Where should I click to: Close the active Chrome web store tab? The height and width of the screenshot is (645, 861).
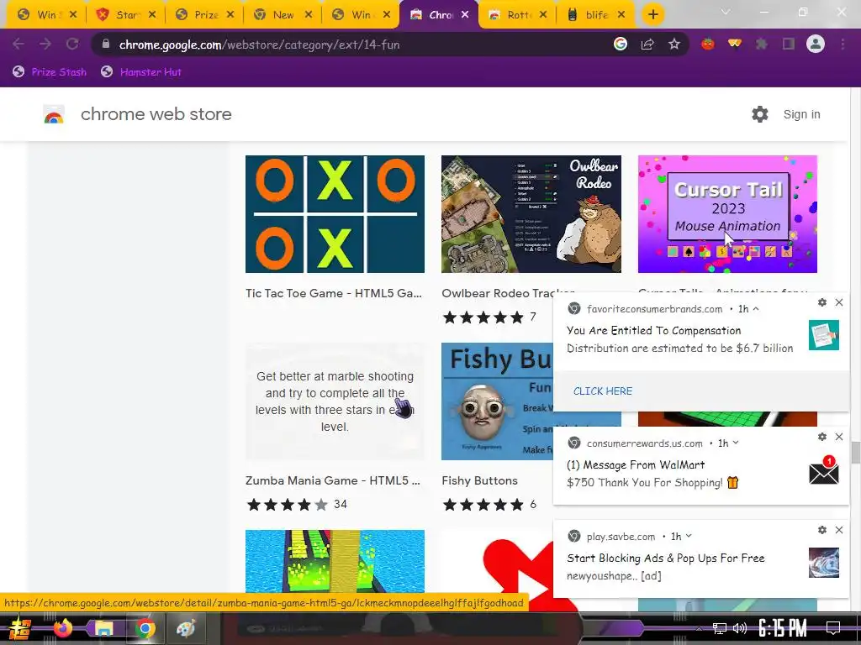465,15
